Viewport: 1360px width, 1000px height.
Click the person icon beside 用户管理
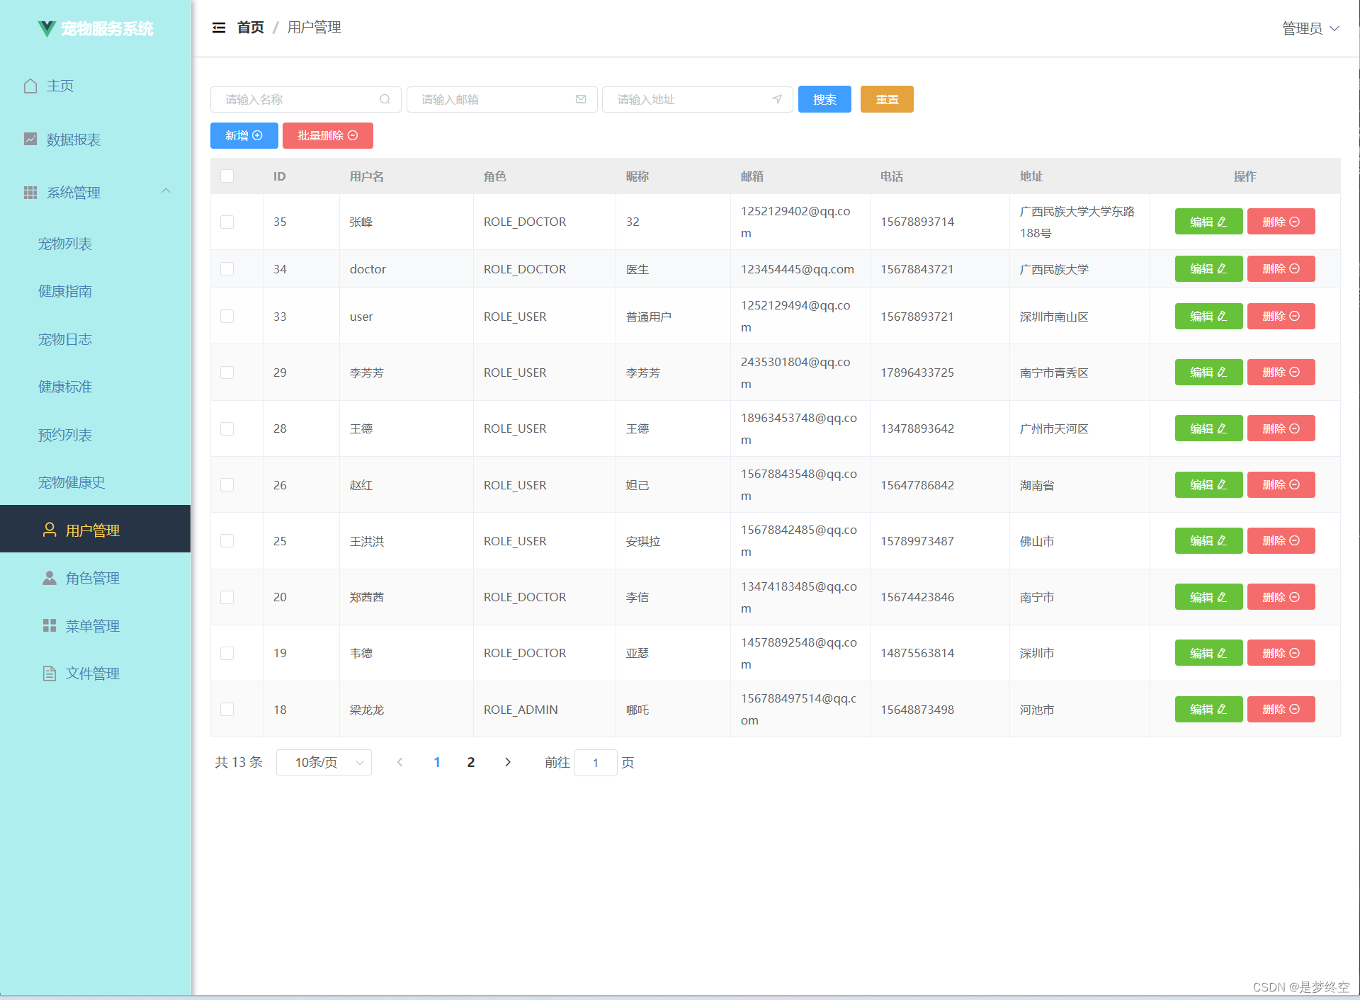click(48, 529)
